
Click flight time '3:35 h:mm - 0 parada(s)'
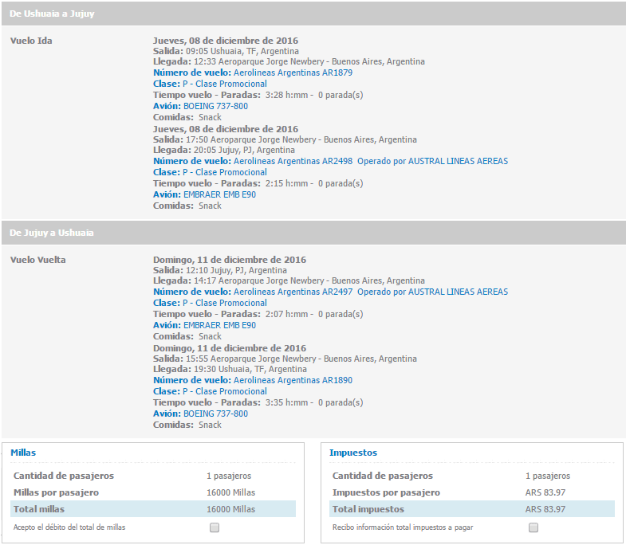click(314, 402)
